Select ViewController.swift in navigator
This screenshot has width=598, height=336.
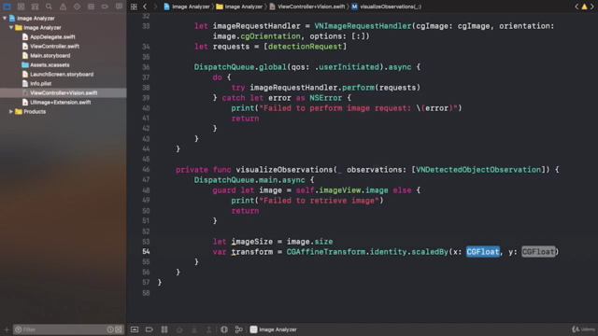[54, 46]
